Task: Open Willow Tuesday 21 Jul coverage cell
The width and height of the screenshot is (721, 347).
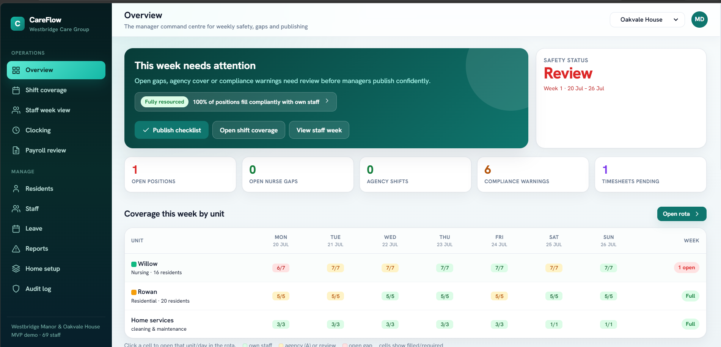Action: click(x=335, y=268)
